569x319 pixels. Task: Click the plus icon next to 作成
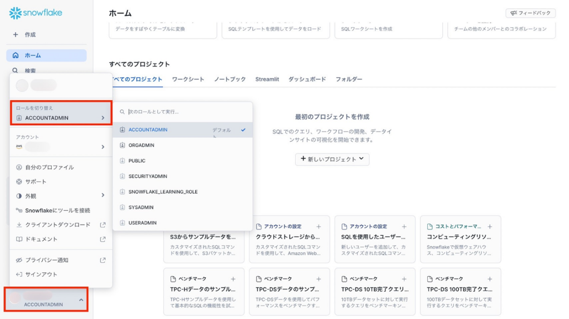[15, 34]
